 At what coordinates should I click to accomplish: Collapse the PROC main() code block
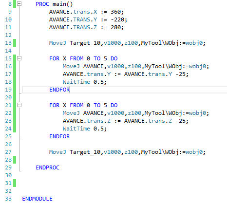click(x=19, y=4)
